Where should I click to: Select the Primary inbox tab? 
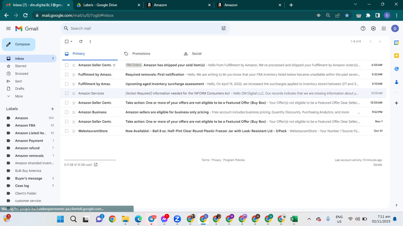pos(79,54)
